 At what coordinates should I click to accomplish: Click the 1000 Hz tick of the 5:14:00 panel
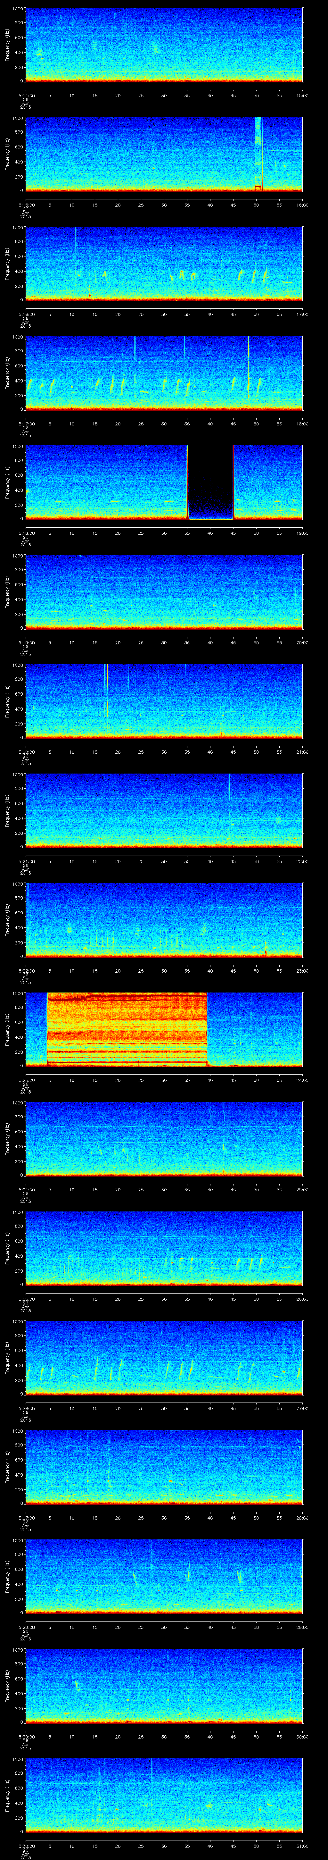coord(18,9)
